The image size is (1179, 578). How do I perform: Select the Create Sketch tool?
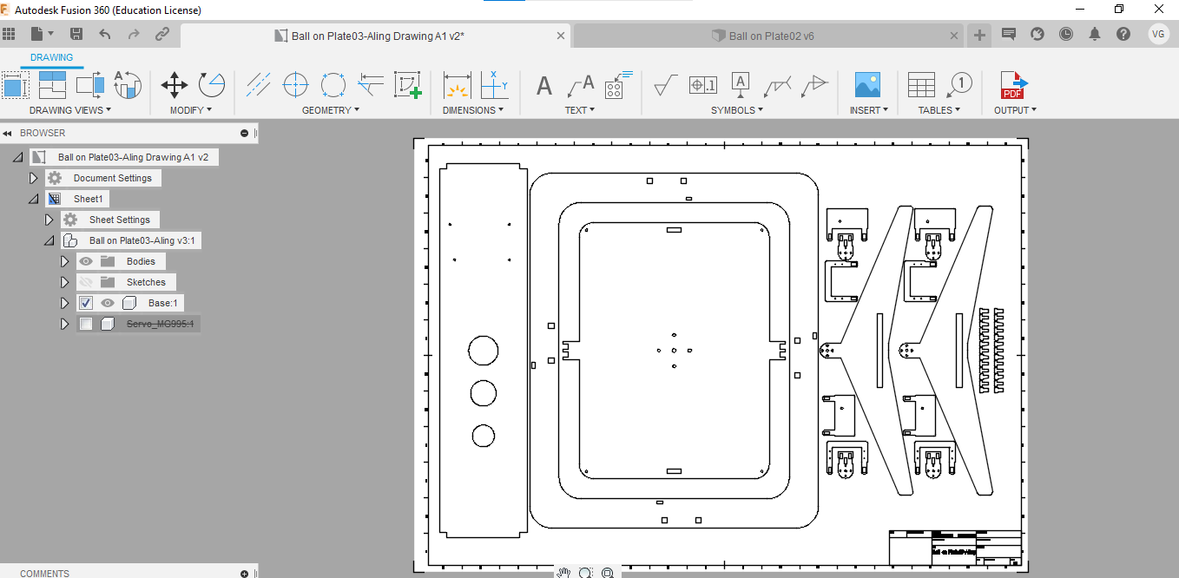408,85
